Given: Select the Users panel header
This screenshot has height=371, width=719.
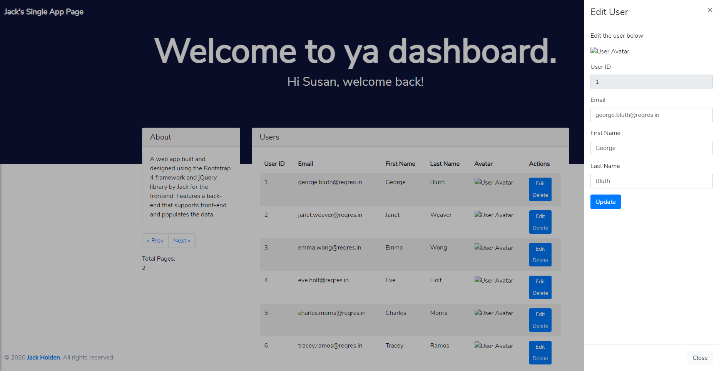Looking at the screenshot, I should (x=269, y=137).
